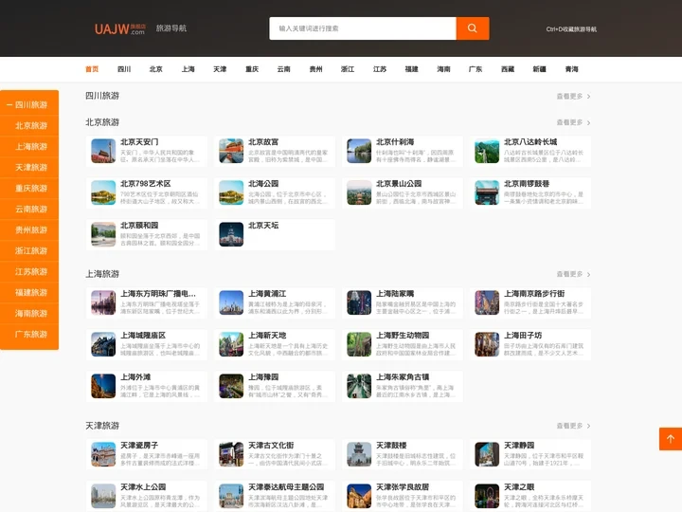Click the 北京798艺术区 thumbnail image

click(103, 192)
